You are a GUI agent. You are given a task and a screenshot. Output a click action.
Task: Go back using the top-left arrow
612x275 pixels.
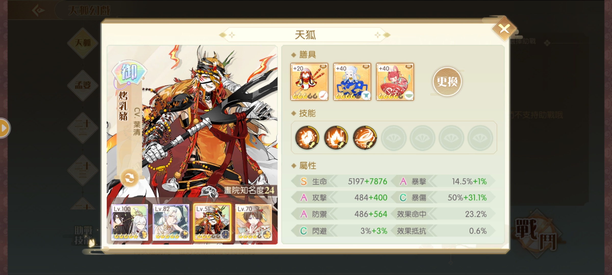(x=39, y=10)
